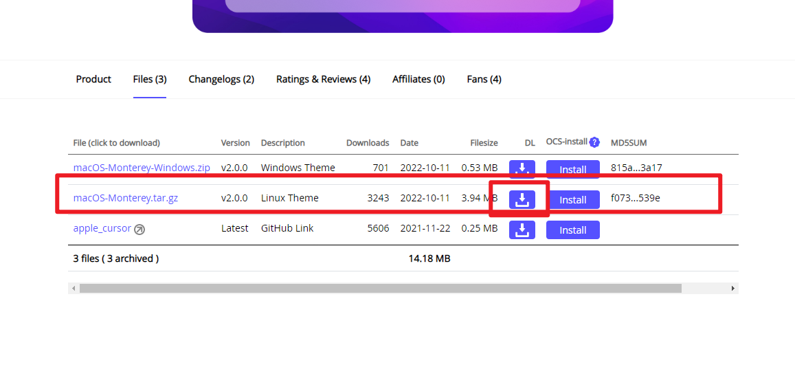Click date 2021-11-22
The image size is (795, 367).
[x=425, y=229]
